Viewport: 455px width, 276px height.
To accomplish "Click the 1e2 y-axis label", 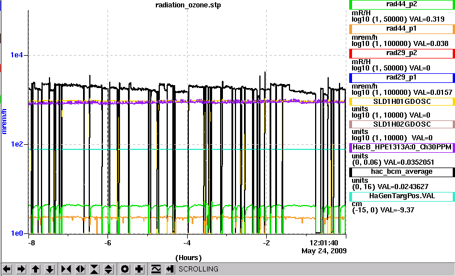I will (x=17, y=144).
